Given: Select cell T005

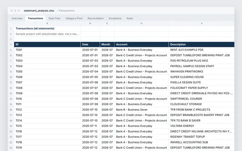Looking at the screenshot, I should (x=47, y=72).
